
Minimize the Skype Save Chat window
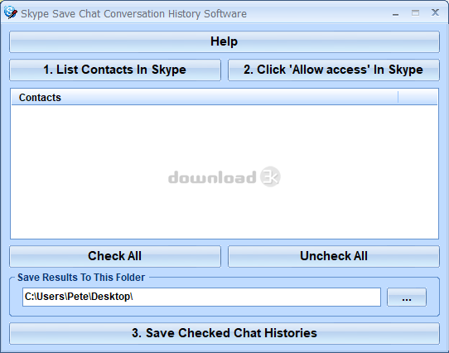click(x=395, y=13)
